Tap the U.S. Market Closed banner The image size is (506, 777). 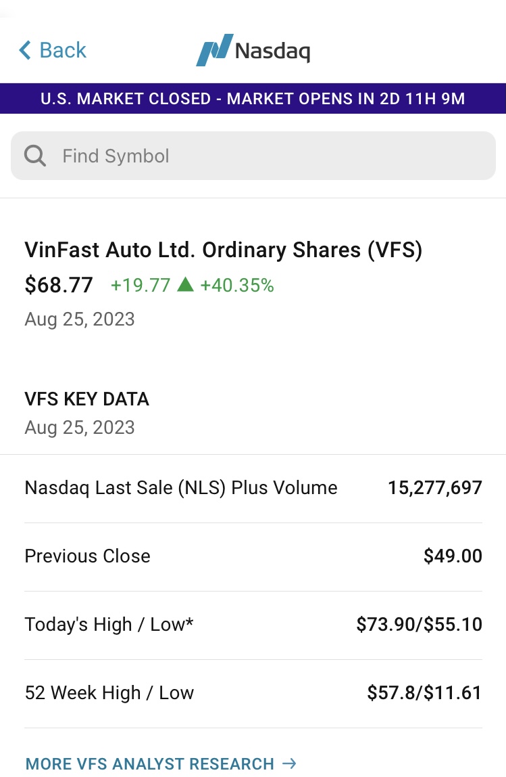pyautogui.click(x=253, y=99)
